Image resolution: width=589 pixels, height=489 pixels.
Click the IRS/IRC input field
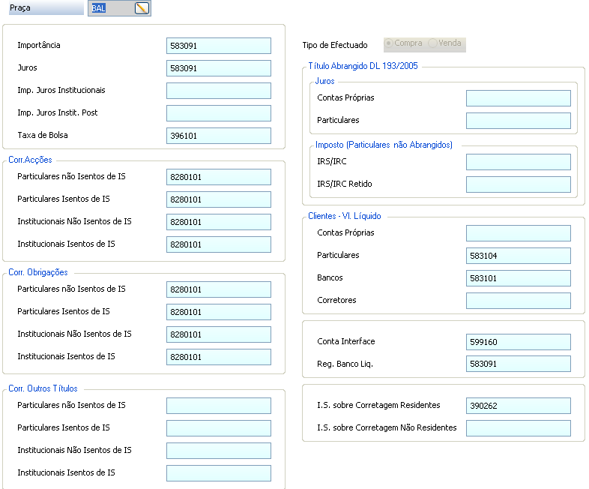(519, 162)
